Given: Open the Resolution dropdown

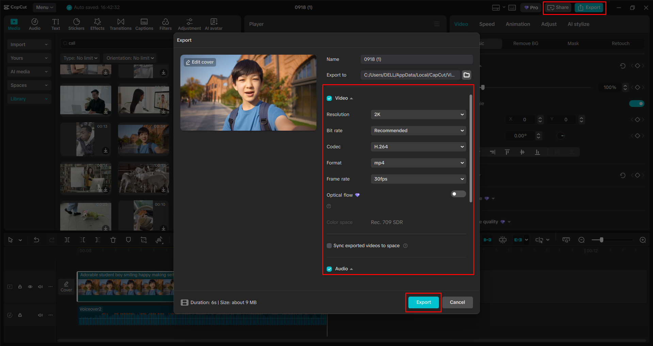Looking at the screenshot, I should pos(418,114).
